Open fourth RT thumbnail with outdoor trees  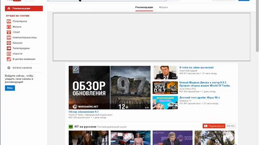214,138
